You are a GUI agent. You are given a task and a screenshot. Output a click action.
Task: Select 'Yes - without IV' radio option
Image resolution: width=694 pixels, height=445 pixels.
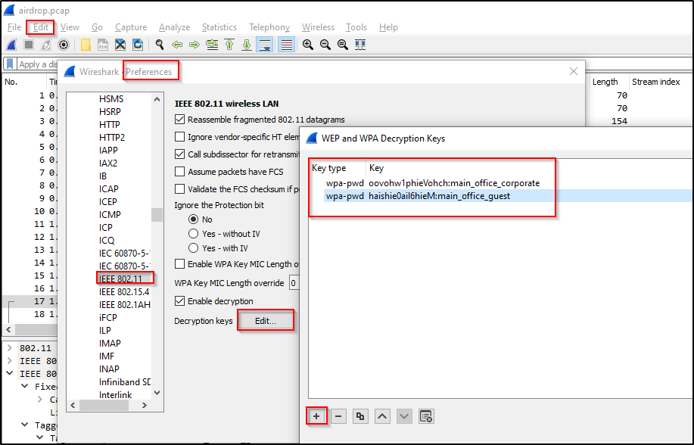[x=194, y=234]
